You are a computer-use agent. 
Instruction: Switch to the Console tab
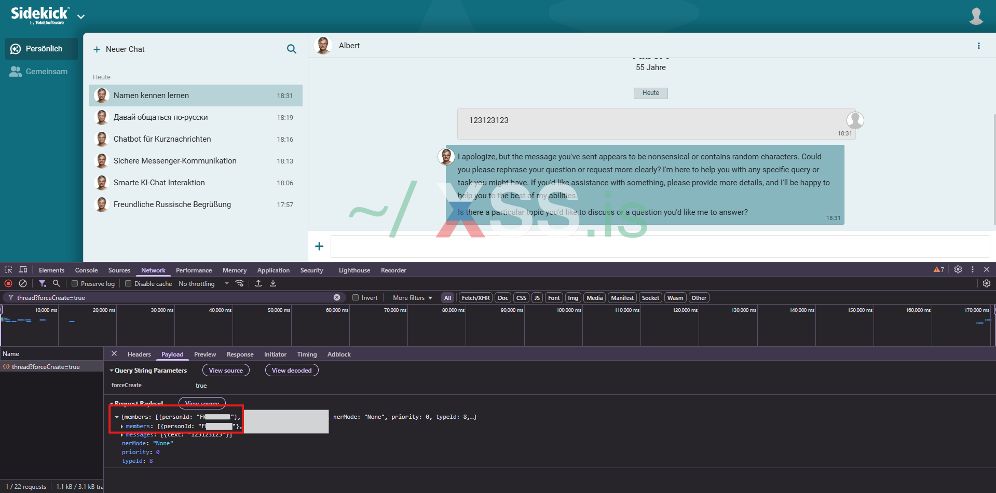click(86, 270)
